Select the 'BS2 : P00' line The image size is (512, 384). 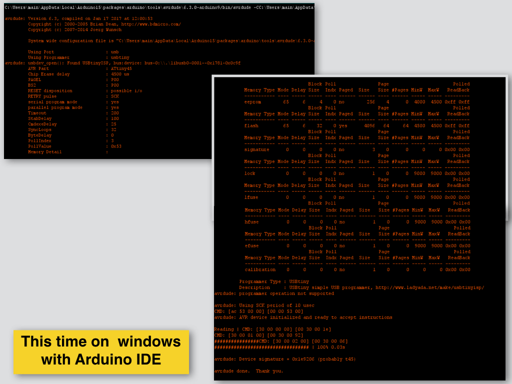pos(73,85)
